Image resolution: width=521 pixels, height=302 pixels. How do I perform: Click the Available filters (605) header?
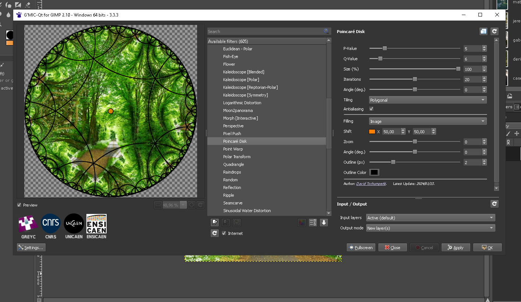(x=267, y=41)
